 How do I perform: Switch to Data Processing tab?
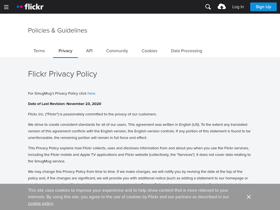(186, 51)
